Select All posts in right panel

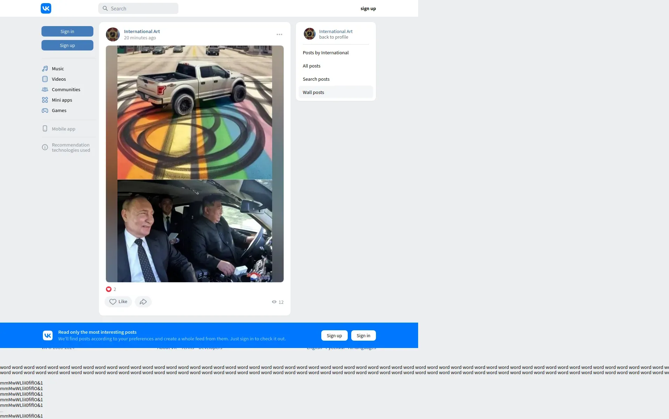point(312,66)
